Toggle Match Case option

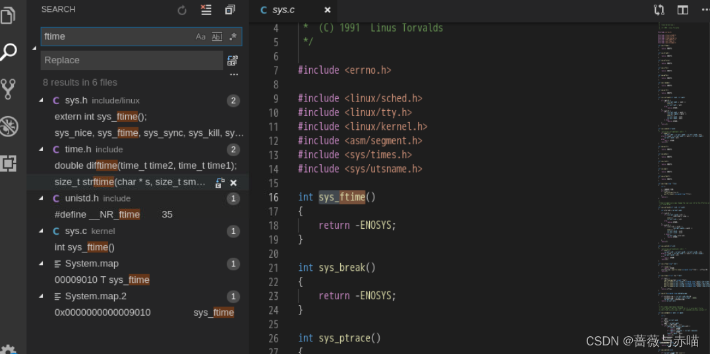pos(200,37)
